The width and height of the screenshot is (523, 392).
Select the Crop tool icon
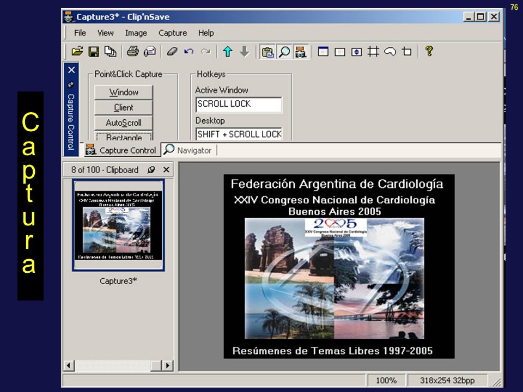coord(406,52)
